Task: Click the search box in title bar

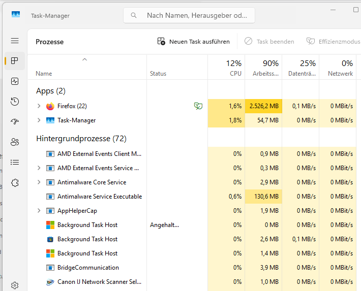Action: click(189, 15)
